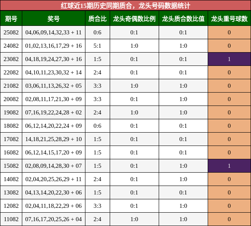Viewport: 251px width, 226px height.
Task: Select draw numbers 02,08,09,14,28,30 + 07
Action: tap(53, 166)
